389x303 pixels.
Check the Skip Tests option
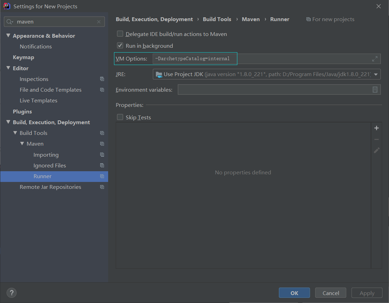(120, 117)
